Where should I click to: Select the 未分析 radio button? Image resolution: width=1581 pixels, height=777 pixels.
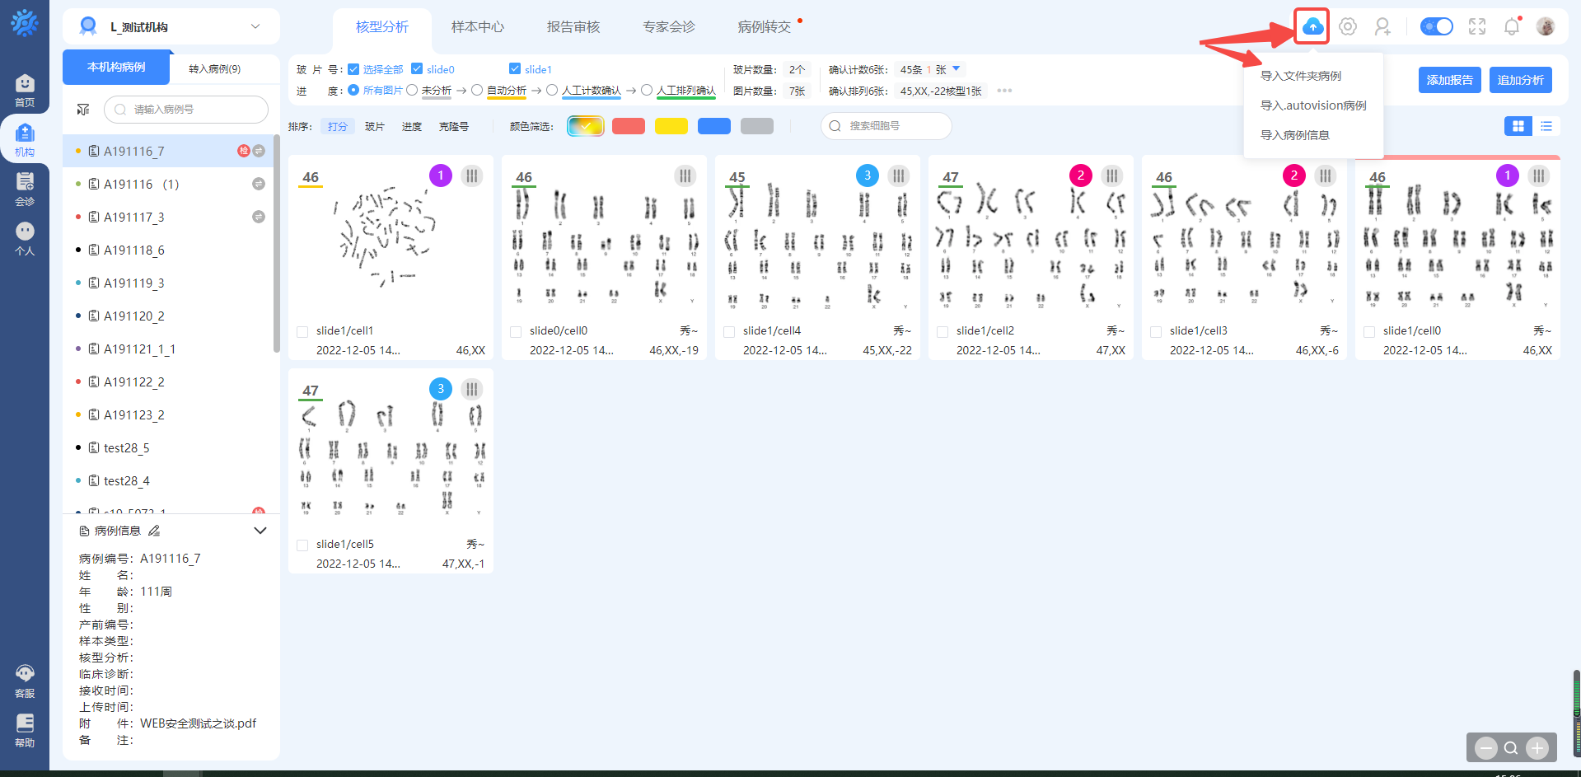(412, 91)
